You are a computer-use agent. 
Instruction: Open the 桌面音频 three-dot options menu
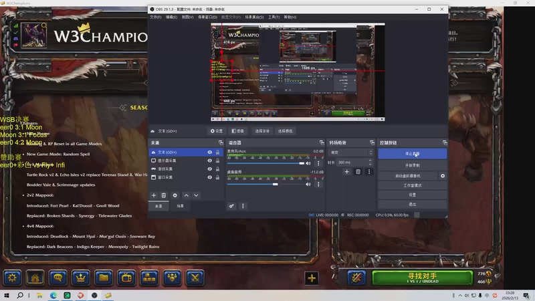pyautogui.click(x=318, y=185)
